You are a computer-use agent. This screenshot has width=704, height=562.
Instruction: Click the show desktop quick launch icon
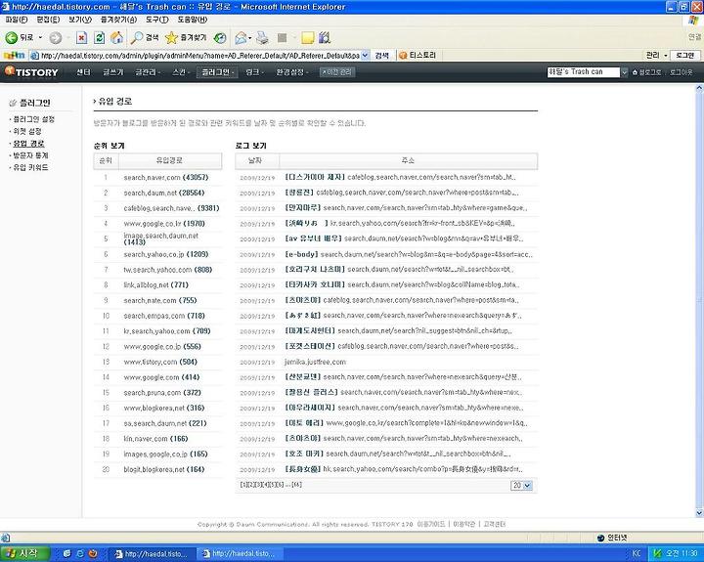tap(66, 553)
